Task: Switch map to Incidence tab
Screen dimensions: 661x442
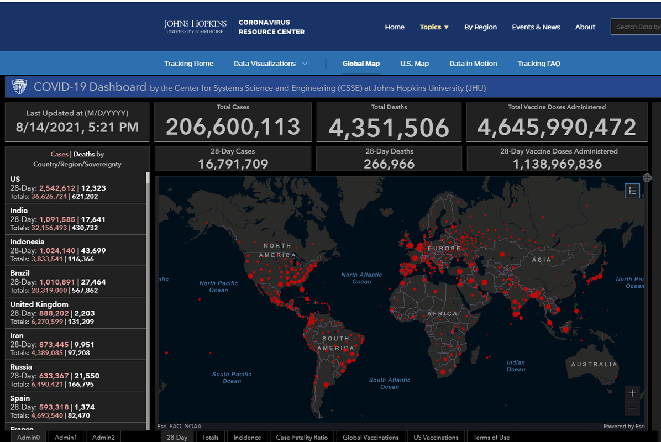Action: click(x=247, y=438)
